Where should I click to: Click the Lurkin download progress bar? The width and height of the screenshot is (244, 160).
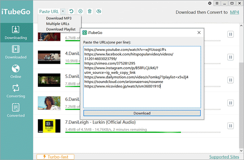[x=143, y=132]
